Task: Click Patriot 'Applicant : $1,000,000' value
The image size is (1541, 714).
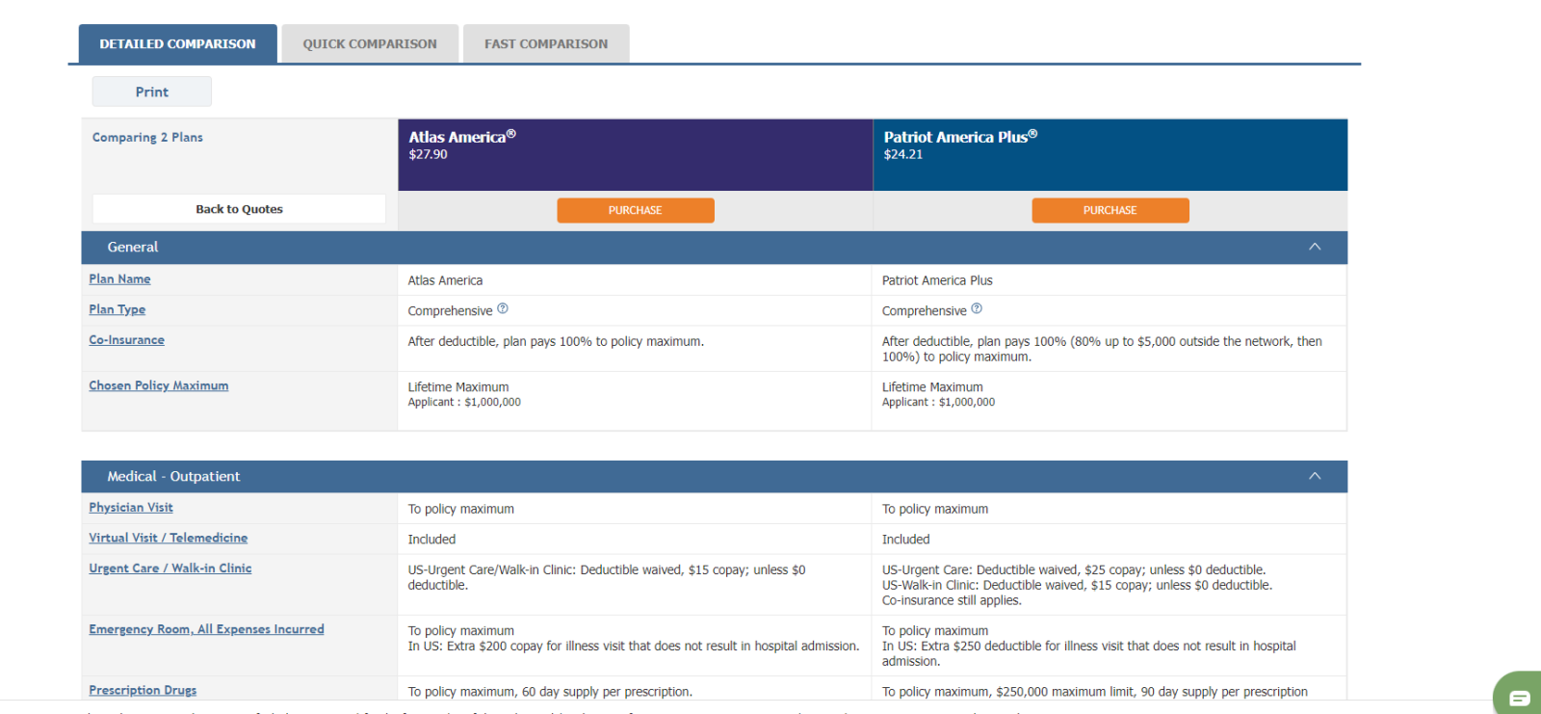Action: coord(938,402)
